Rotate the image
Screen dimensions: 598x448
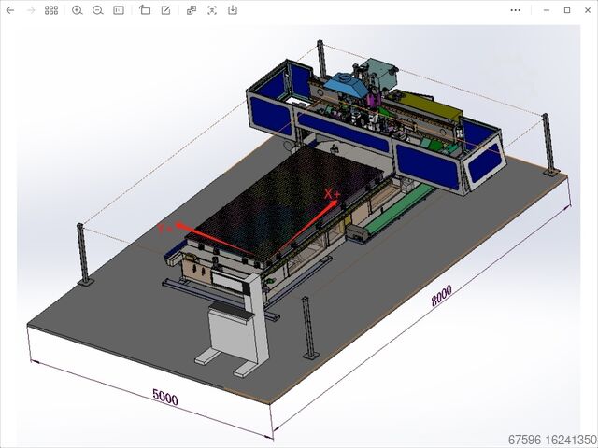(145, 10)
